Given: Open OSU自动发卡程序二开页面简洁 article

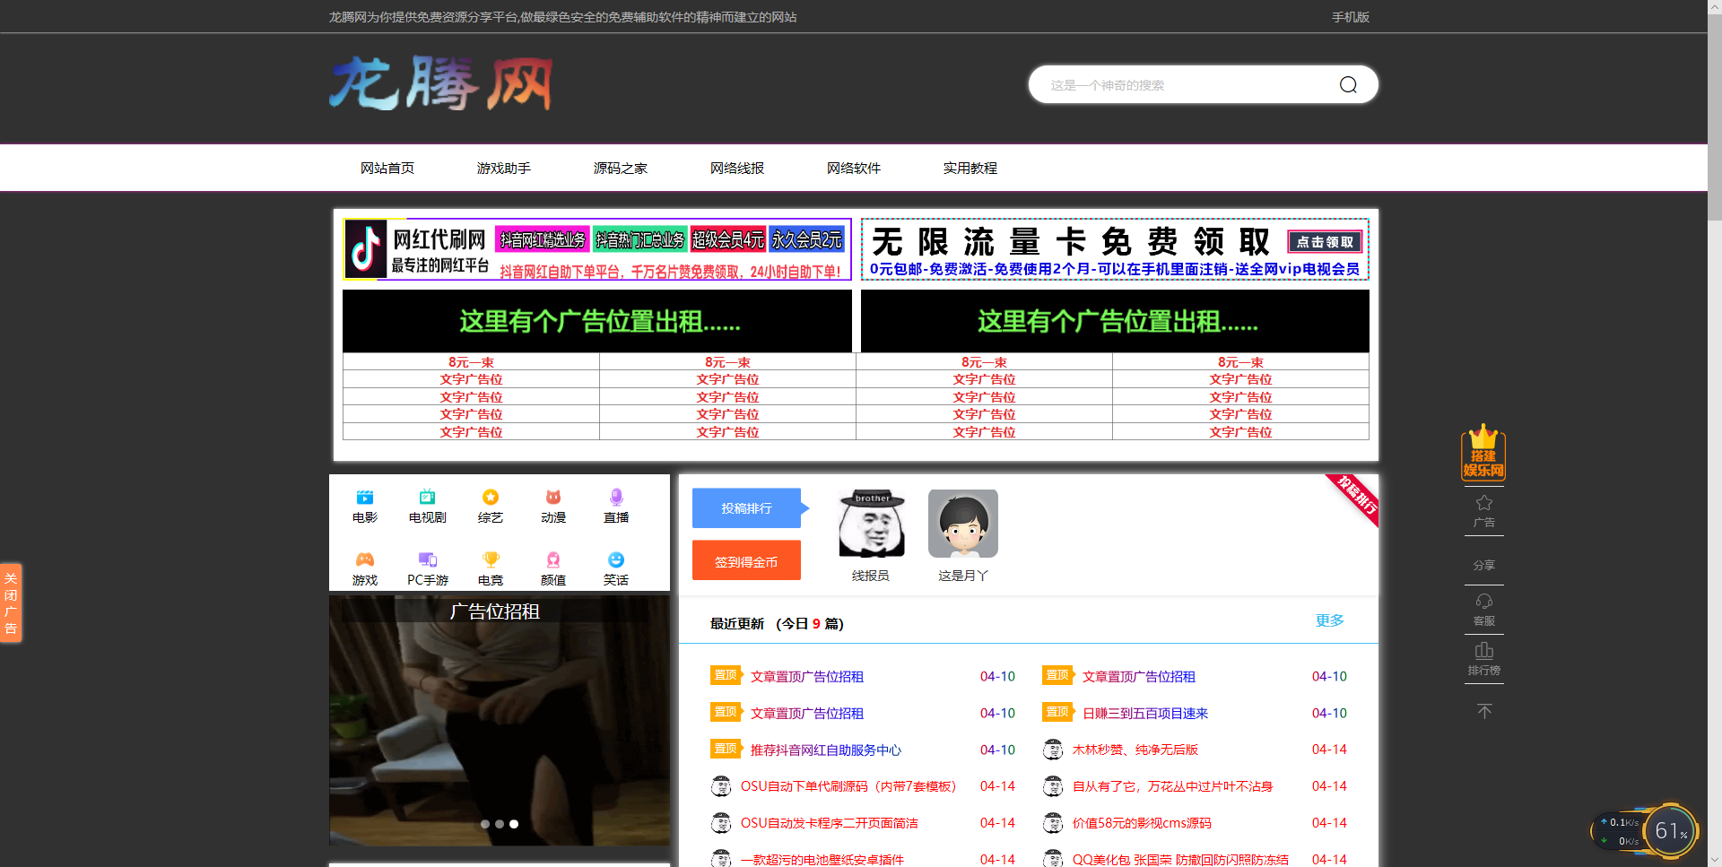Looking at the screenshot, I should [830, 823].
